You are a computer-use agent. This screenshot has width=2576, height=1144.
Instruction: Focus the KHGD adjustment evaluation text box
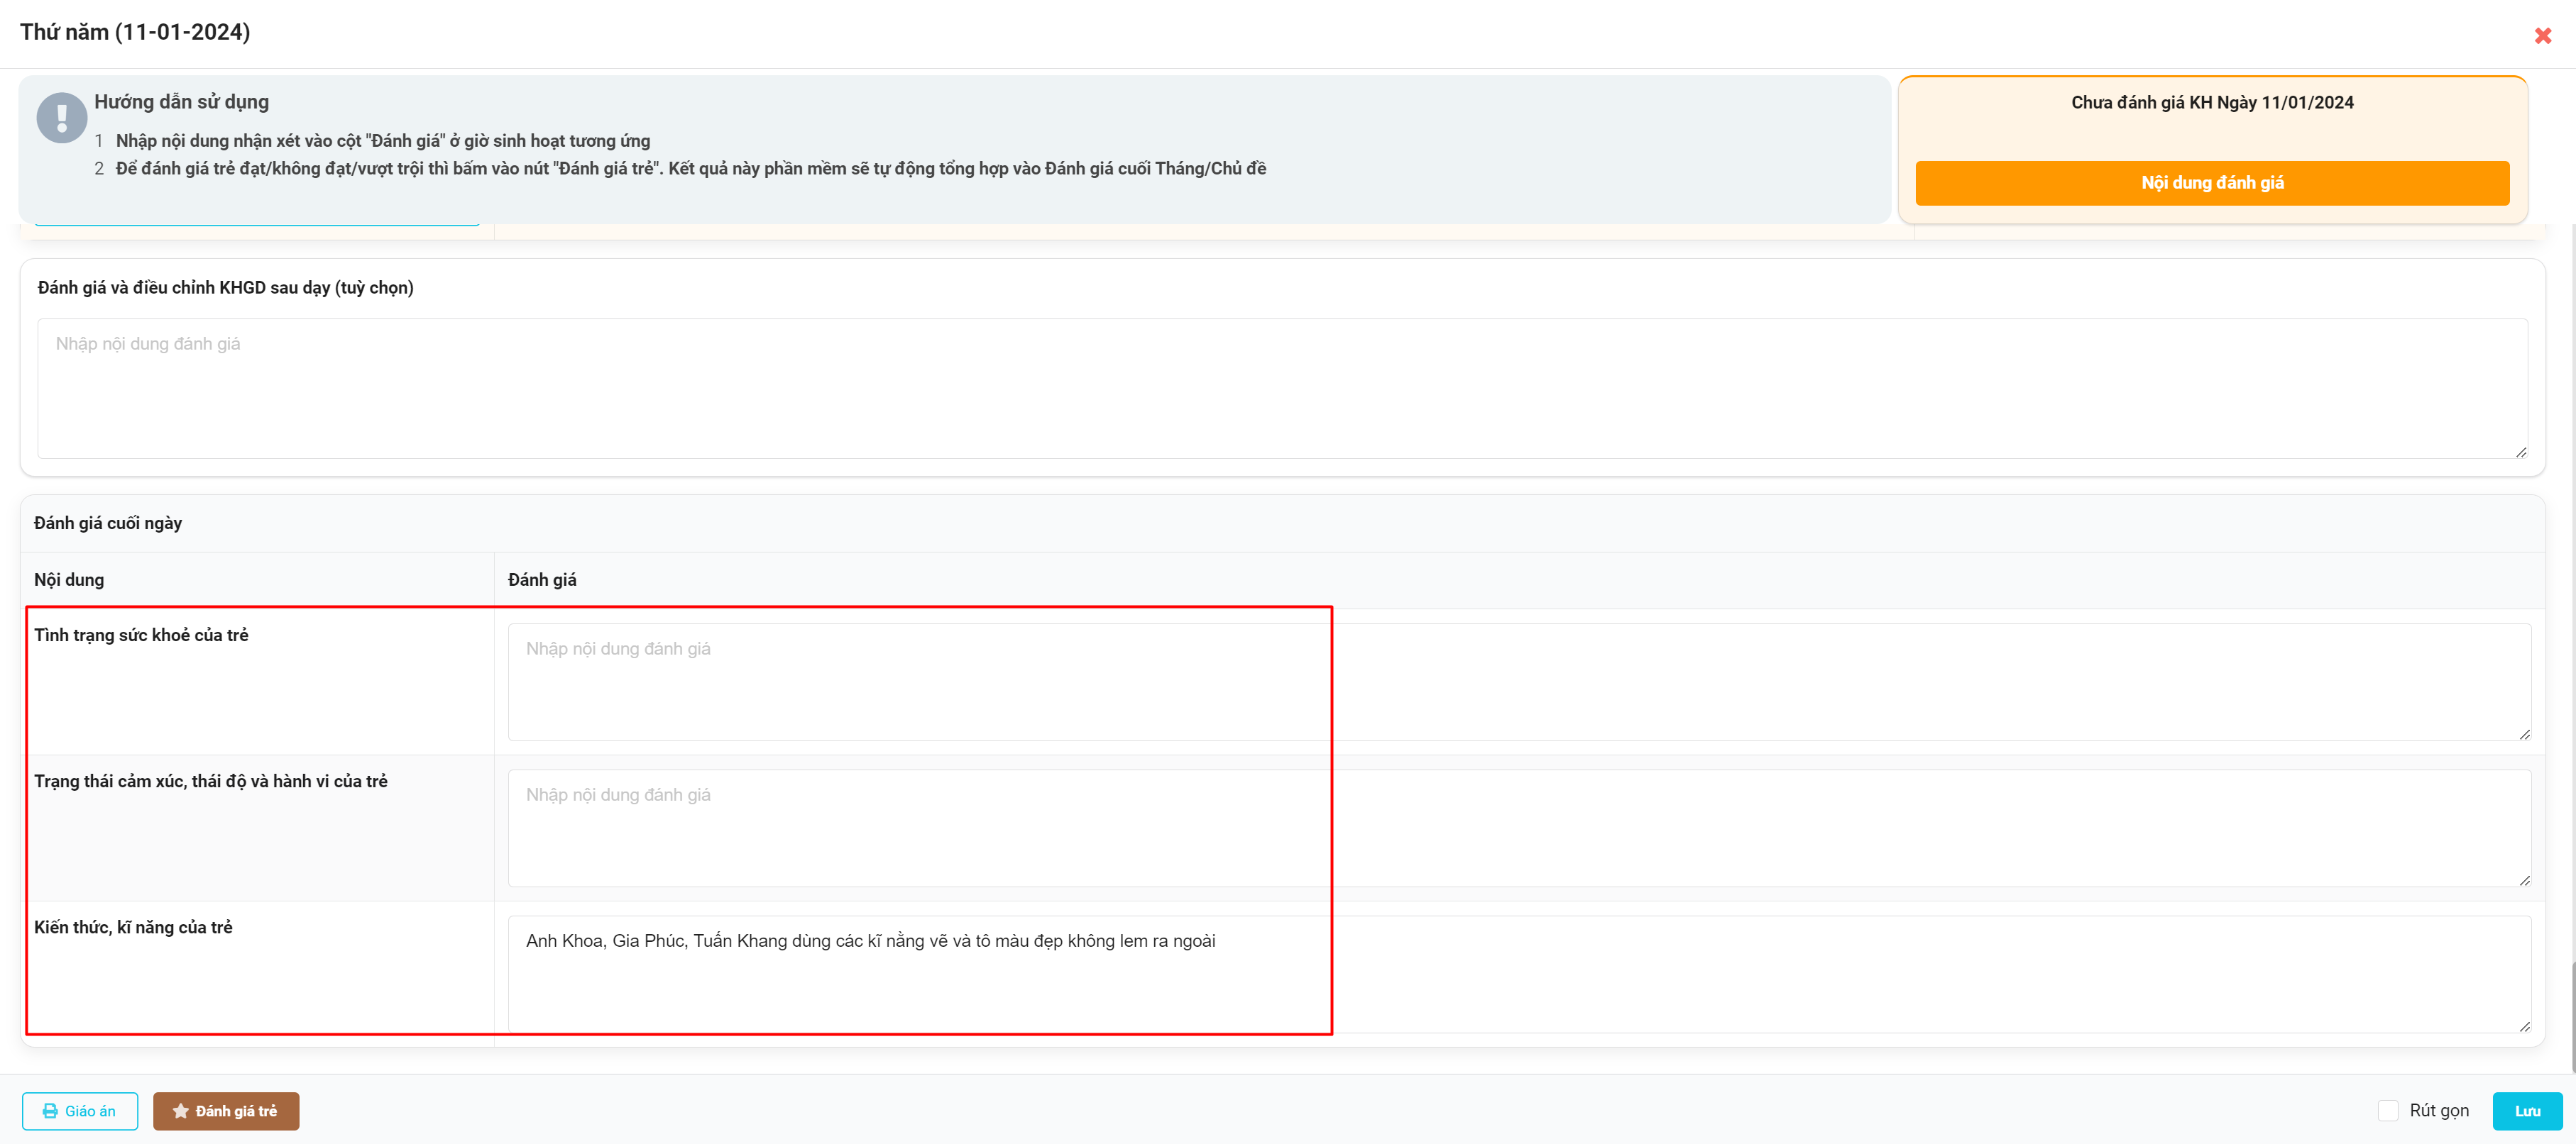pos(1280,389)
